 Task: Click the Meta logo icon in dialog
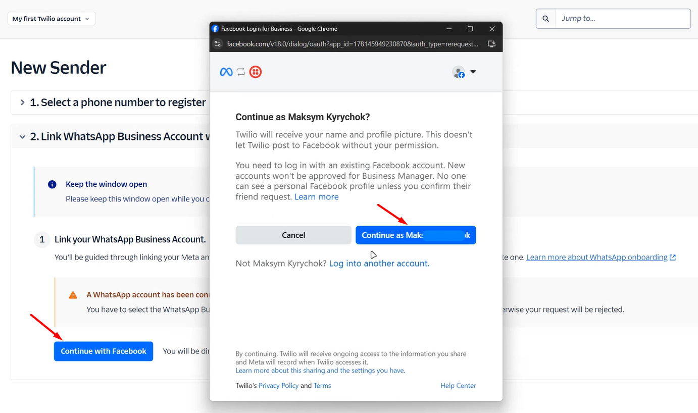[226, 72]
